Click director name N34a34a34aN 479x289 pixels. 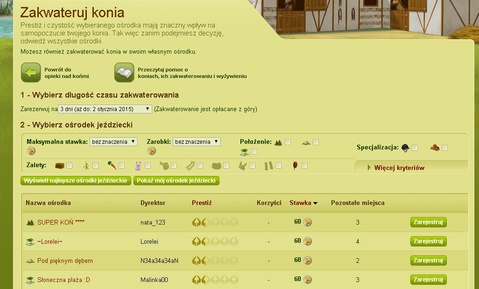(160, 261)
